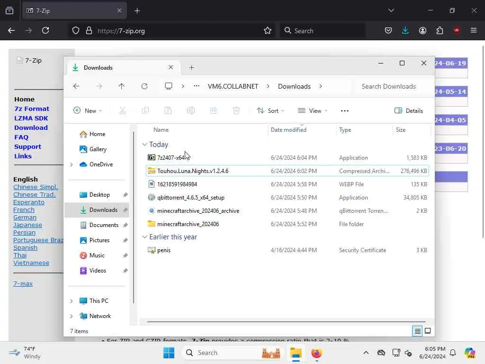
Task: Show hidden system tray icons
Action: pyautogui.click(x=366, y=353)
